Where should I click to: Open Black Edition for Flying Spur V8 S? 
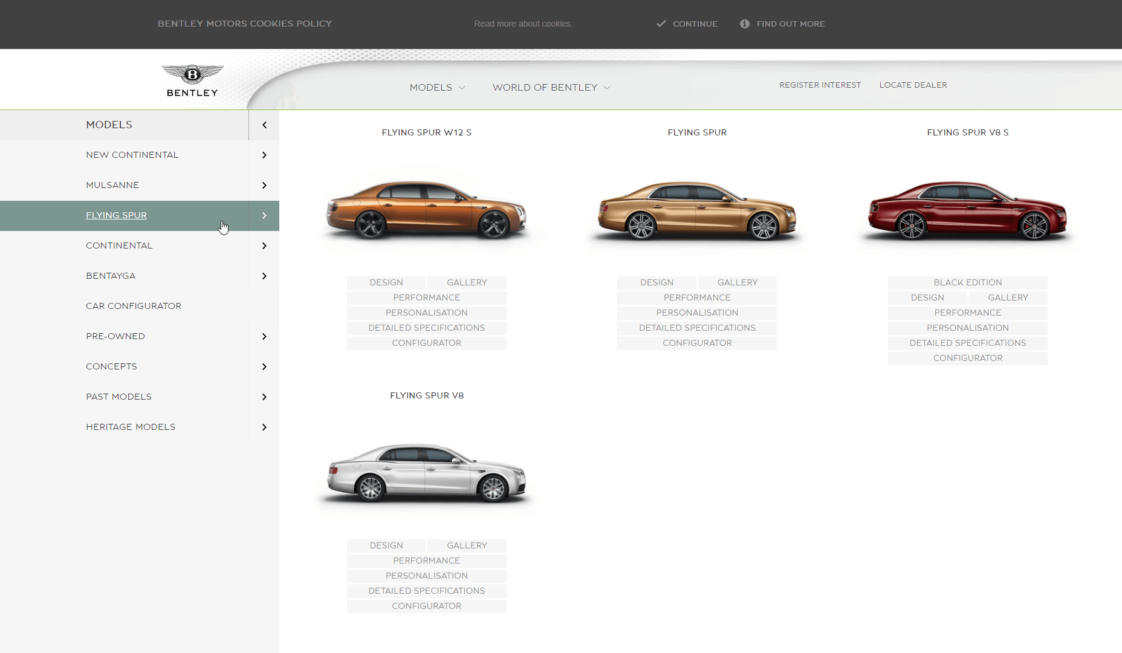(968, 282)
